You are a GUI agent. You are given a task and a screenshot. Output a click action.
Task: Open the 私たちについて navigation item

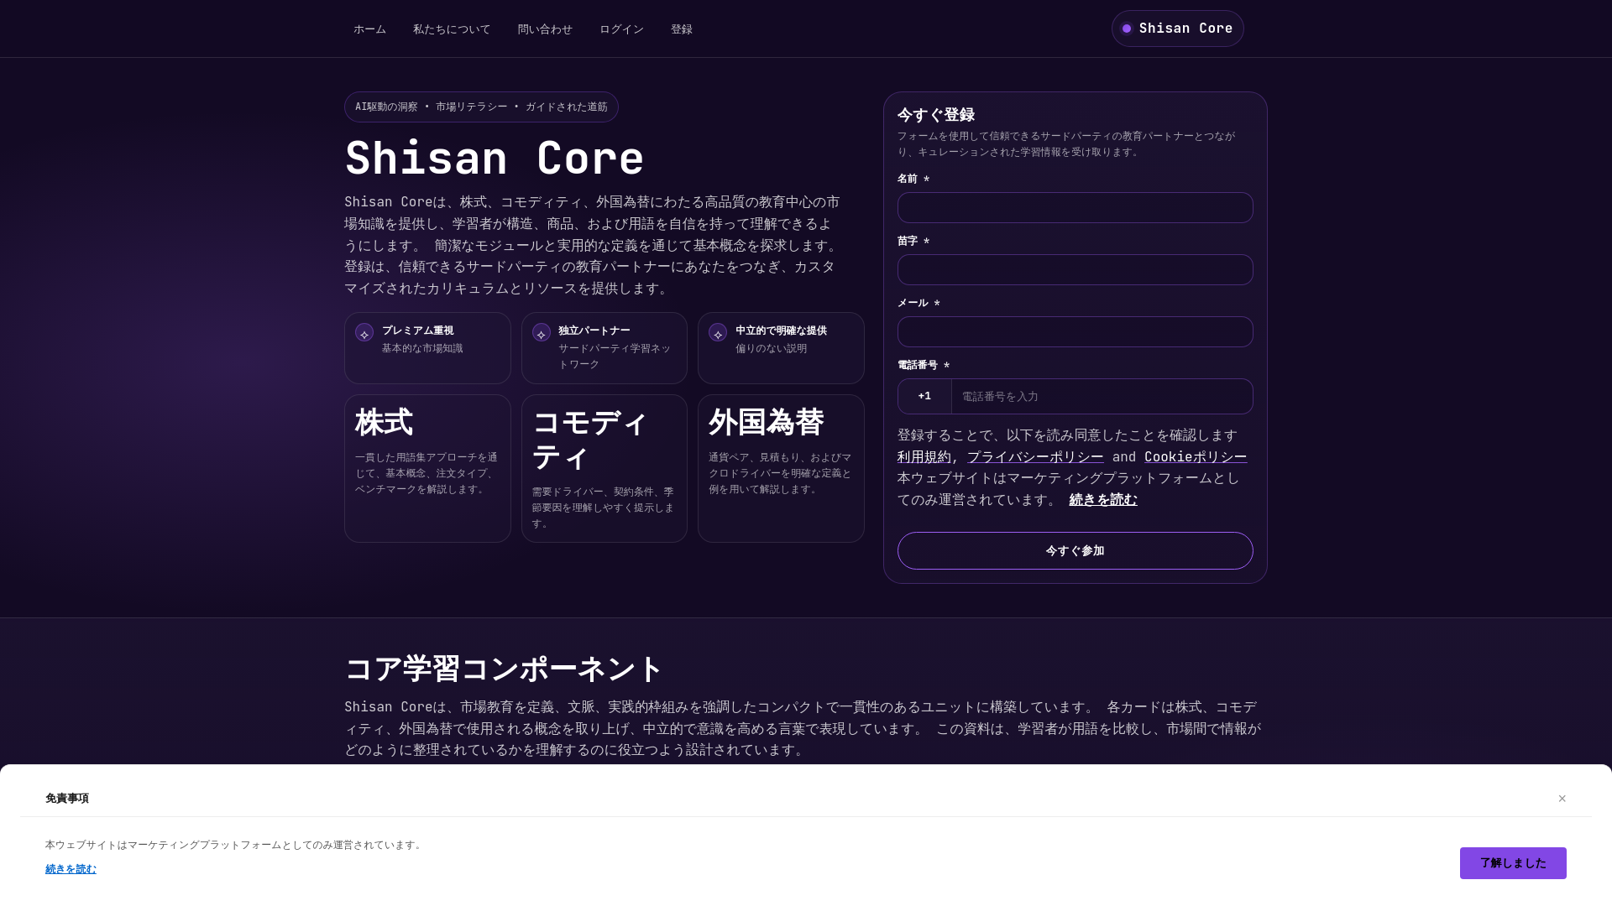[452, 29]
